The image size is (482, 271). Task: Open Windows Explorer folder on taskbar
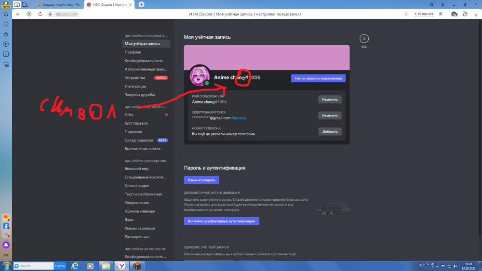point(106,266)
